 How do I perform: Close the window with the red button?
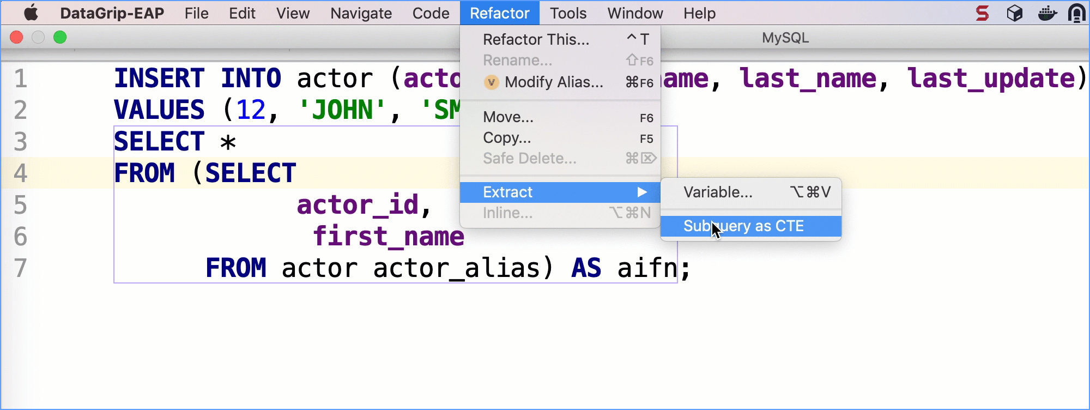click(16, 37)
